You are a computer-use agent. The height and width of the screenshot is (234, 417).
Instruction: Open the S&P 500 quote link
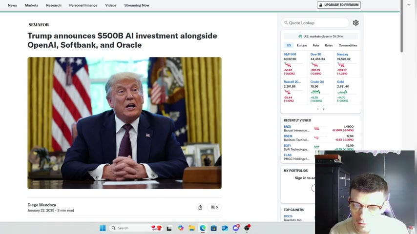(x=290, y=54)
